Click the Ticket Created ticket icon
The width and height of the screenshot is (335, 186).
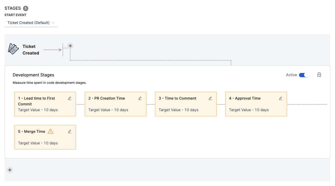coord(13,49)
